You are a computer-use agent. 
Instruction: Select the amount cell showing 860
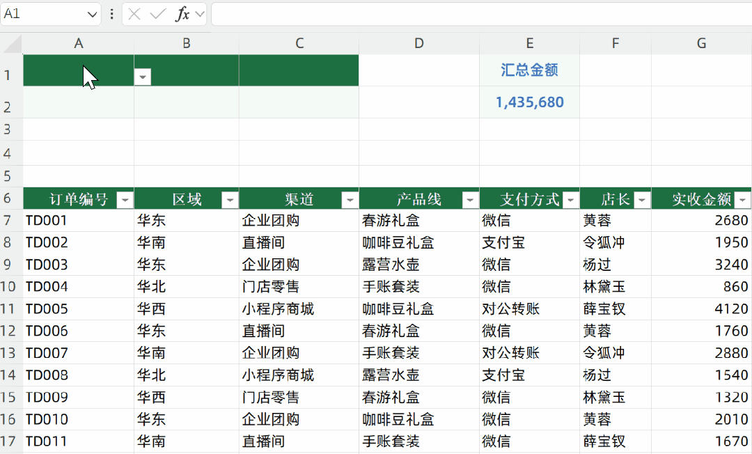[x=701, y=287]
